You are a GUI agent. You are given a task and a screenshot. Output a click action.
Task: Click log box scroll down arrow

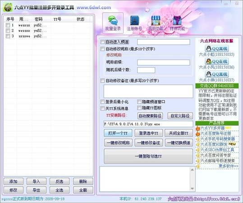point(193,189)
